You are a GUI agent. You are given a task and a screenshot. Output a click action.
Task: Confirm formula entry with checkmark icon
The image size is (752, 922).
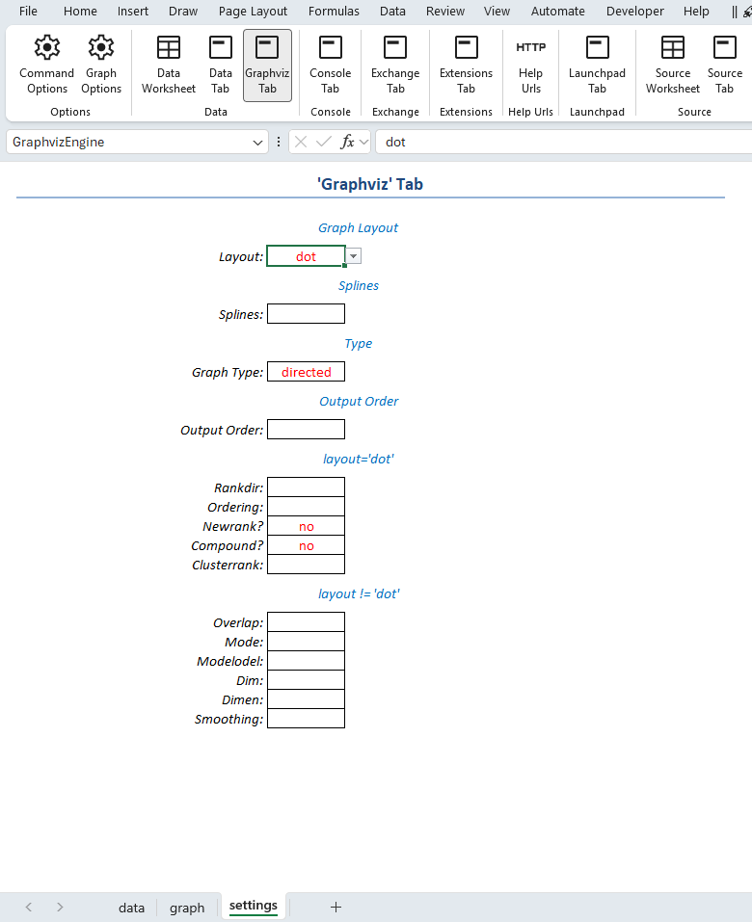(323, 142)
